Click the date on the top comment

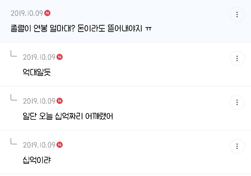click(x=27, y=13)
